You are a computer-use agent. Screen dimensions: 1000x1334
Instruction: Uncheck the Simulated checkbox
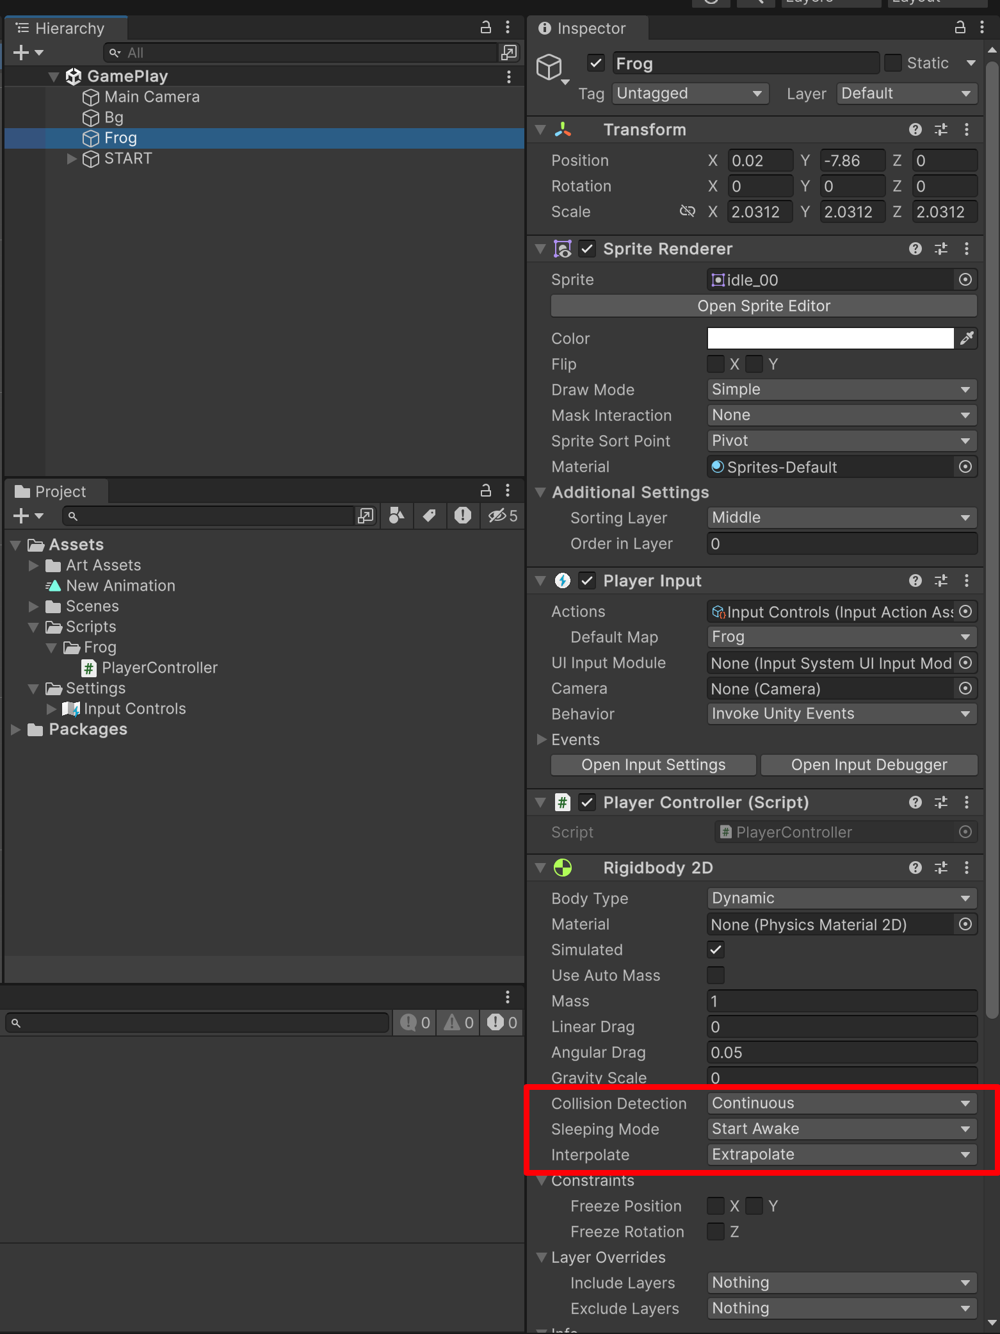716,950
